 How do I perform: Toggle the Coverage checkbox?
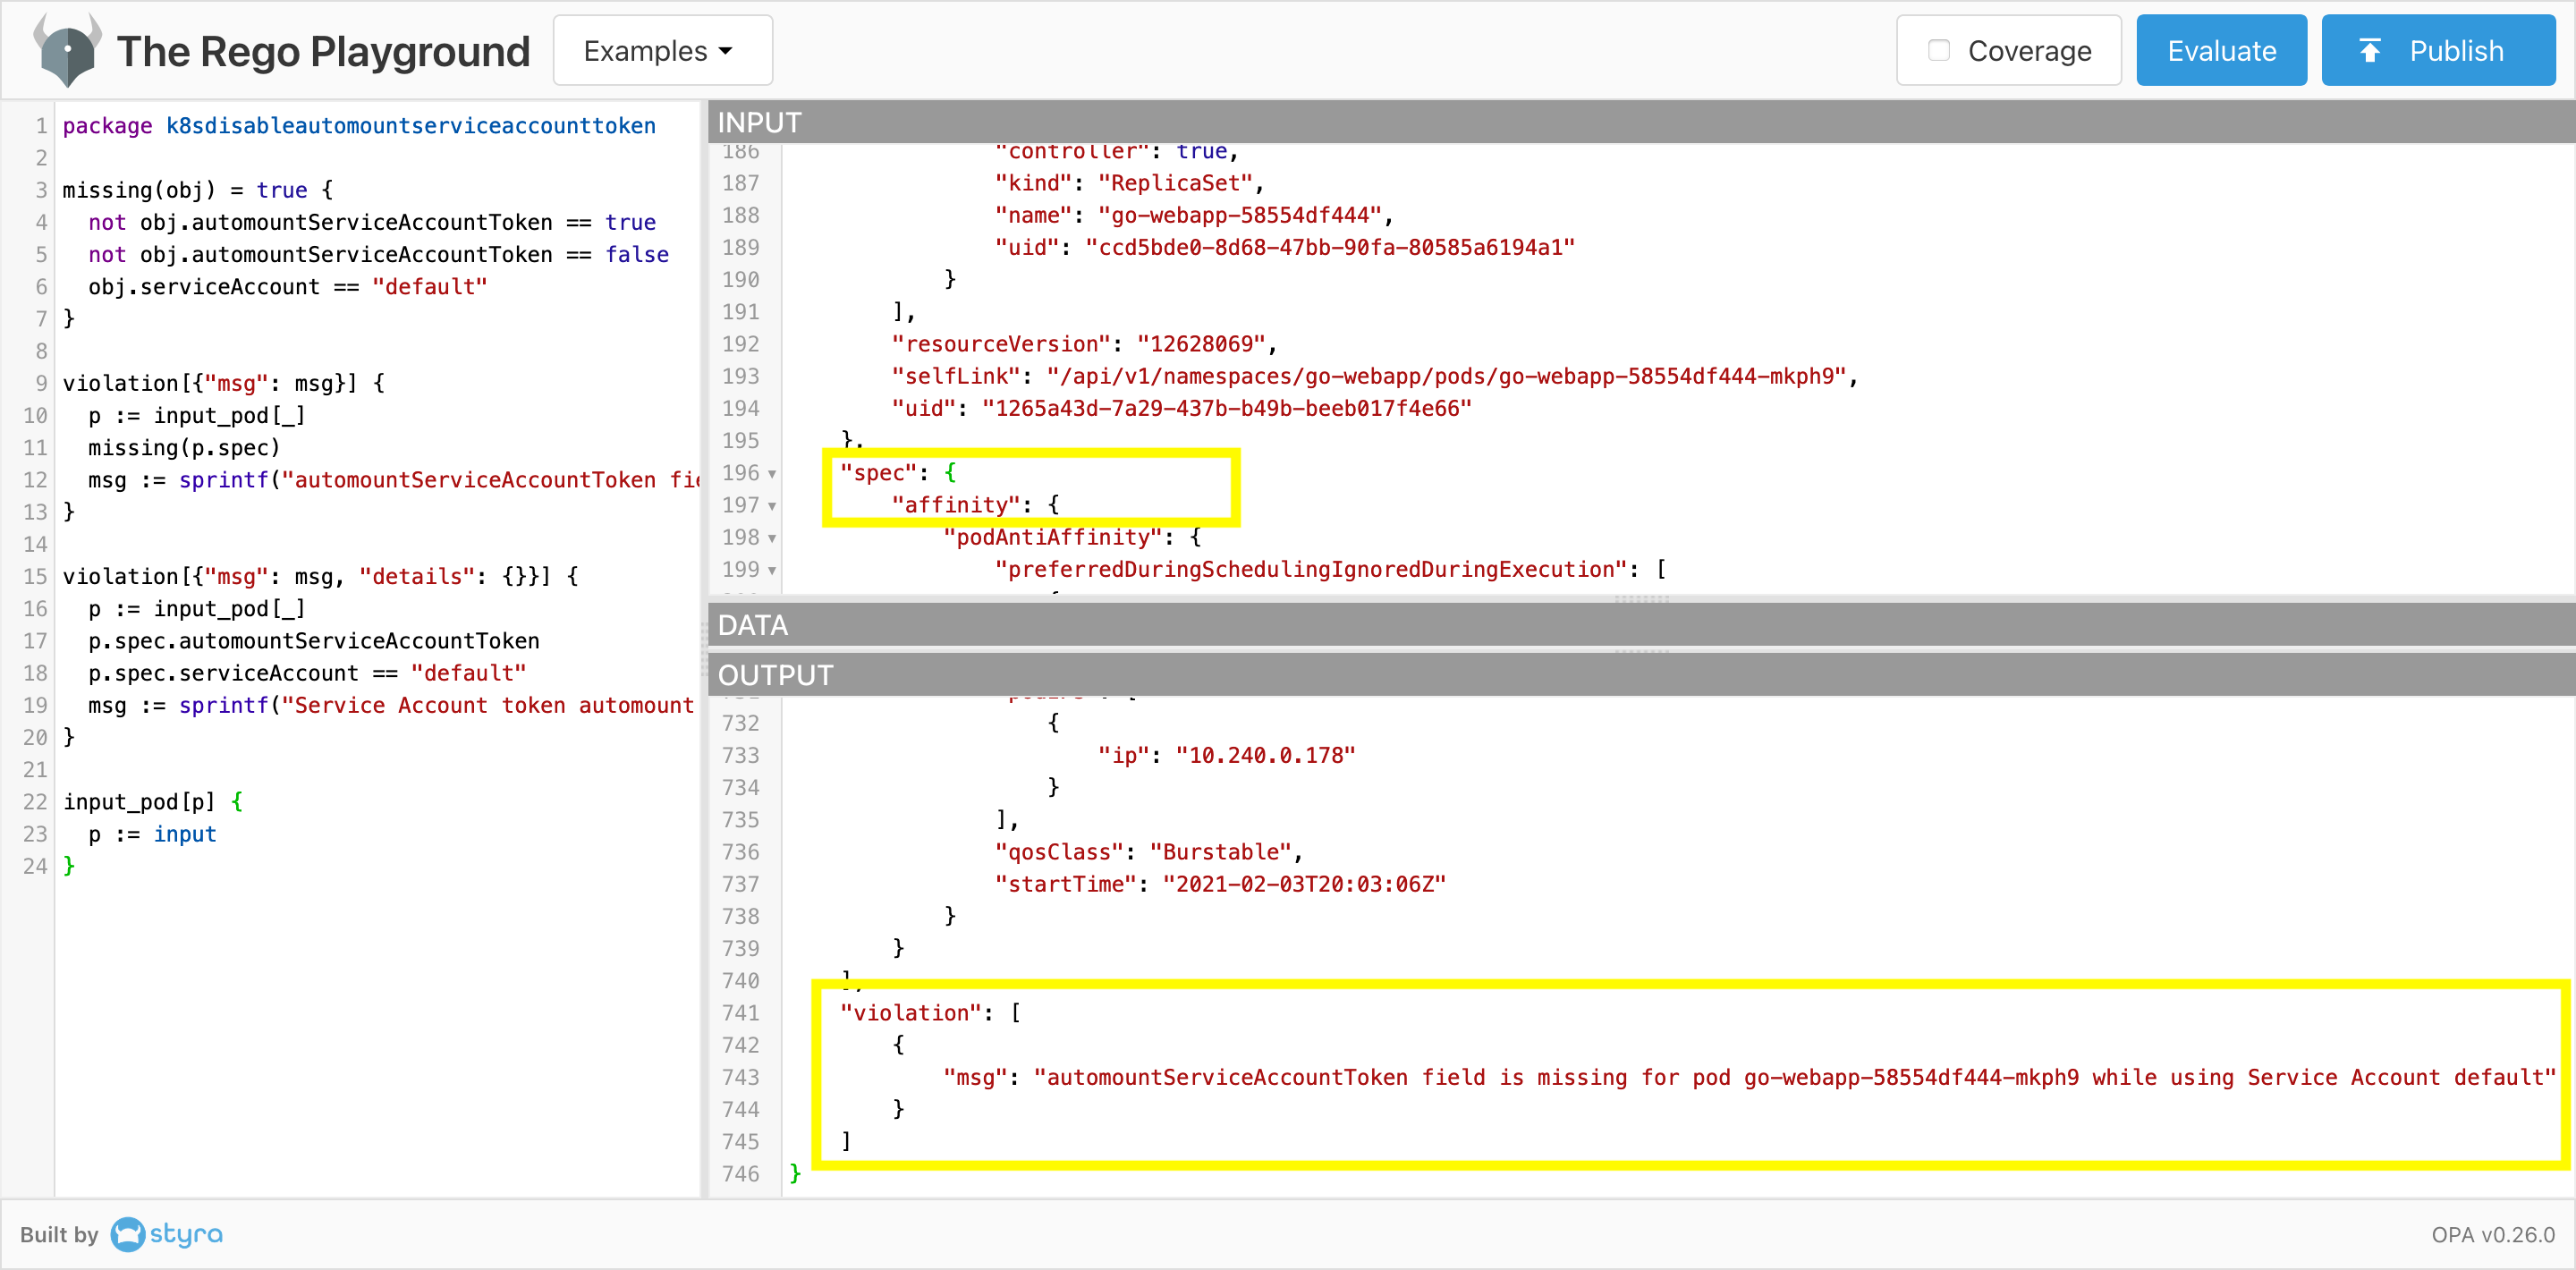[1938, 51]
